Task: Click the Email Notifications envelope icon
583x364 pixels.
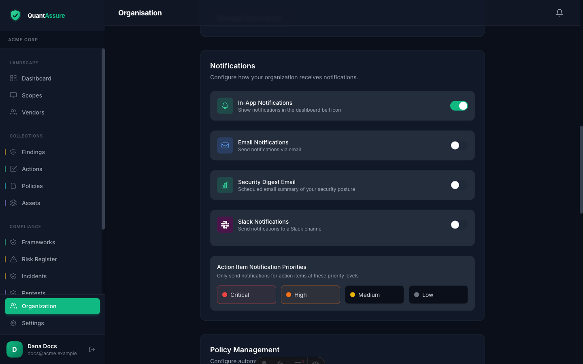Action: tap(225, 145)
